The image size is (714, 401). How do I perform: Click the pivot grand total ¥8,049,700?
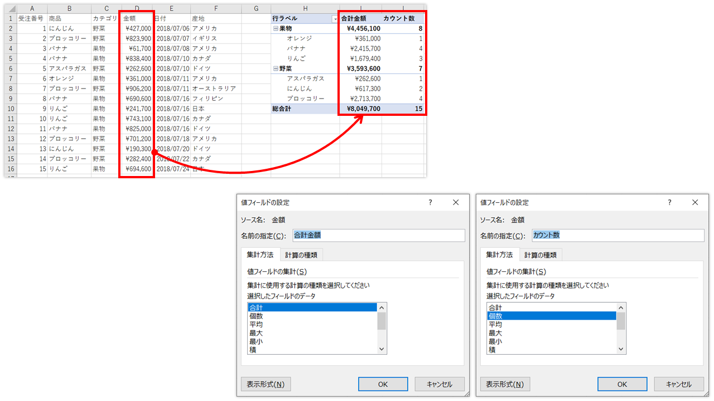click(x=360, y=109)
